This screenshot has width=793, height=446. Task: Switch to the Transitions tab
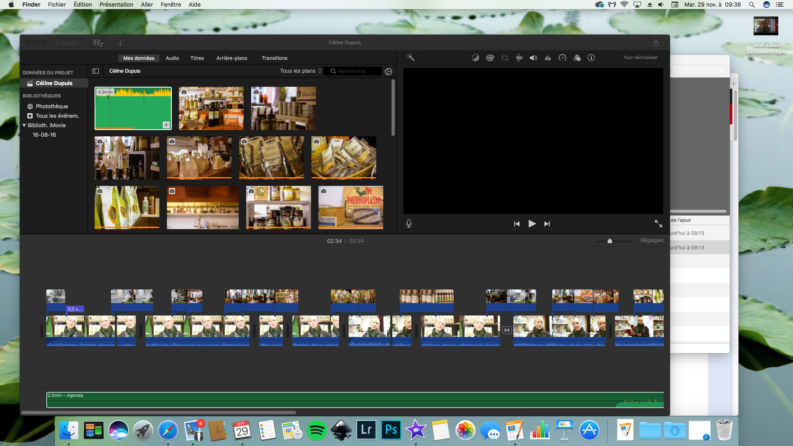click(x=274, y=58)
